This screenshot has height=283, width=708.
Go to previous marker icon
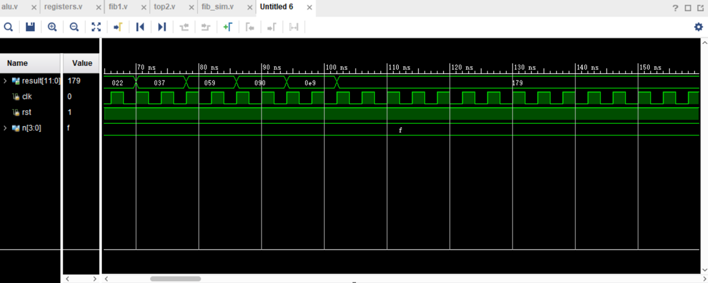[249, 27]
